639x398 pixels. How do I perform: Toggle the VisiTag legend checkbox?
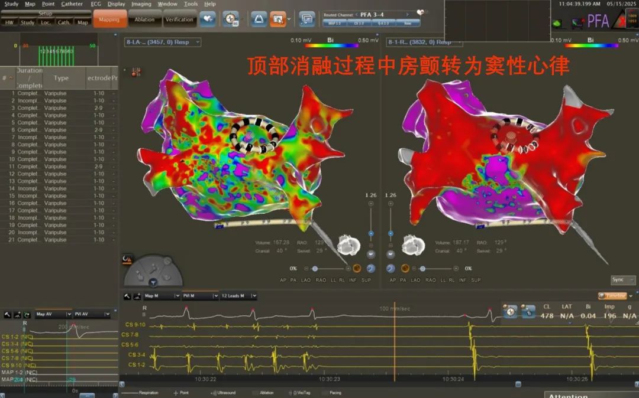(291, 393)
